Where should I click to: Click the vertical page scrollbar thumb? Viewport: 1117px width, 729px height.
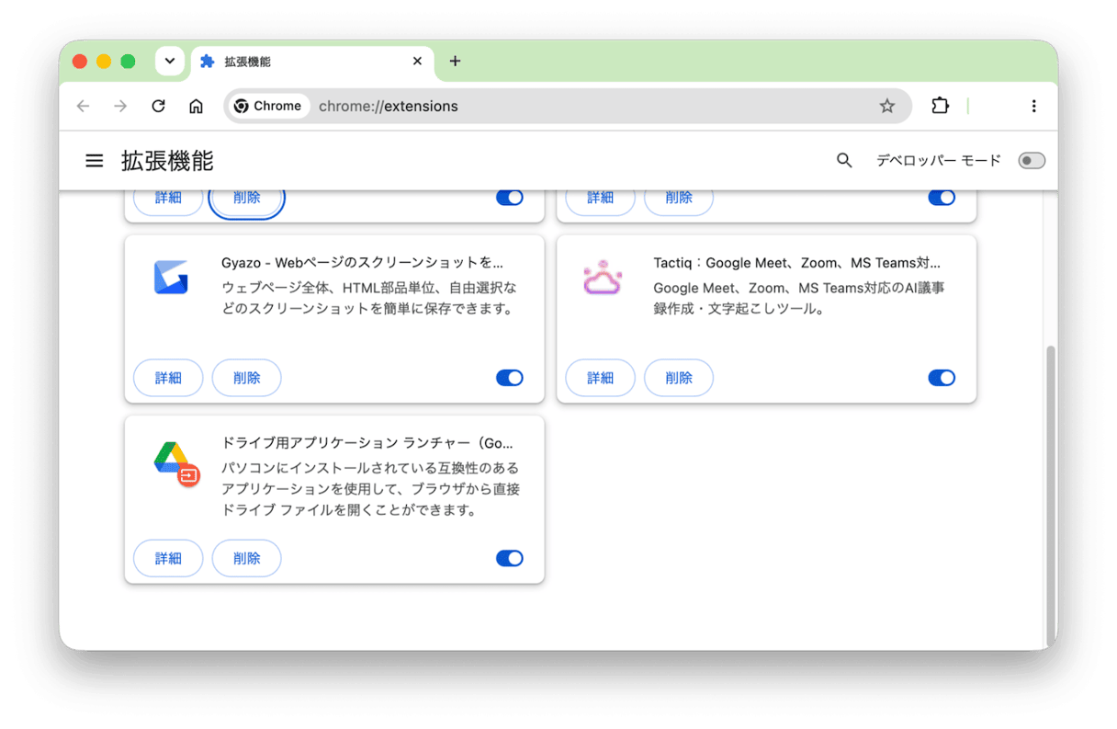[1051, 496]
